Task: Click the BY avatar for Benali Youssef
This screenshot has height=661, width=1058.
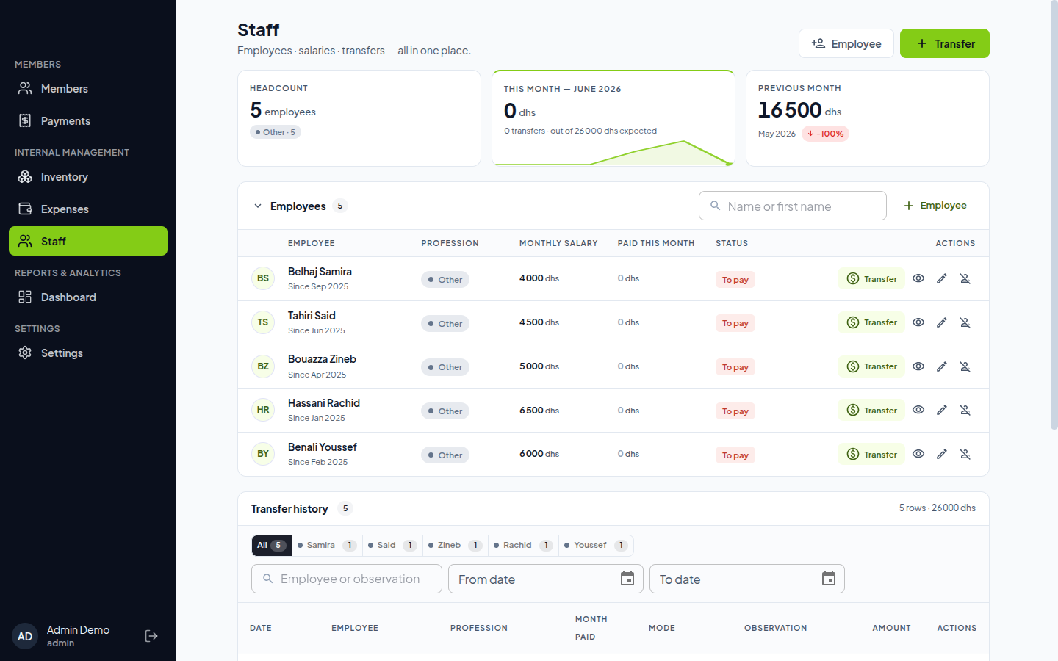Action: (263, 454)
